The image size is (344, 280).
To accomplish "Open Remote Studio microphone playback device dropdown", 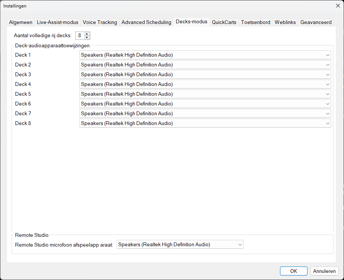I will tap(180, 244).
